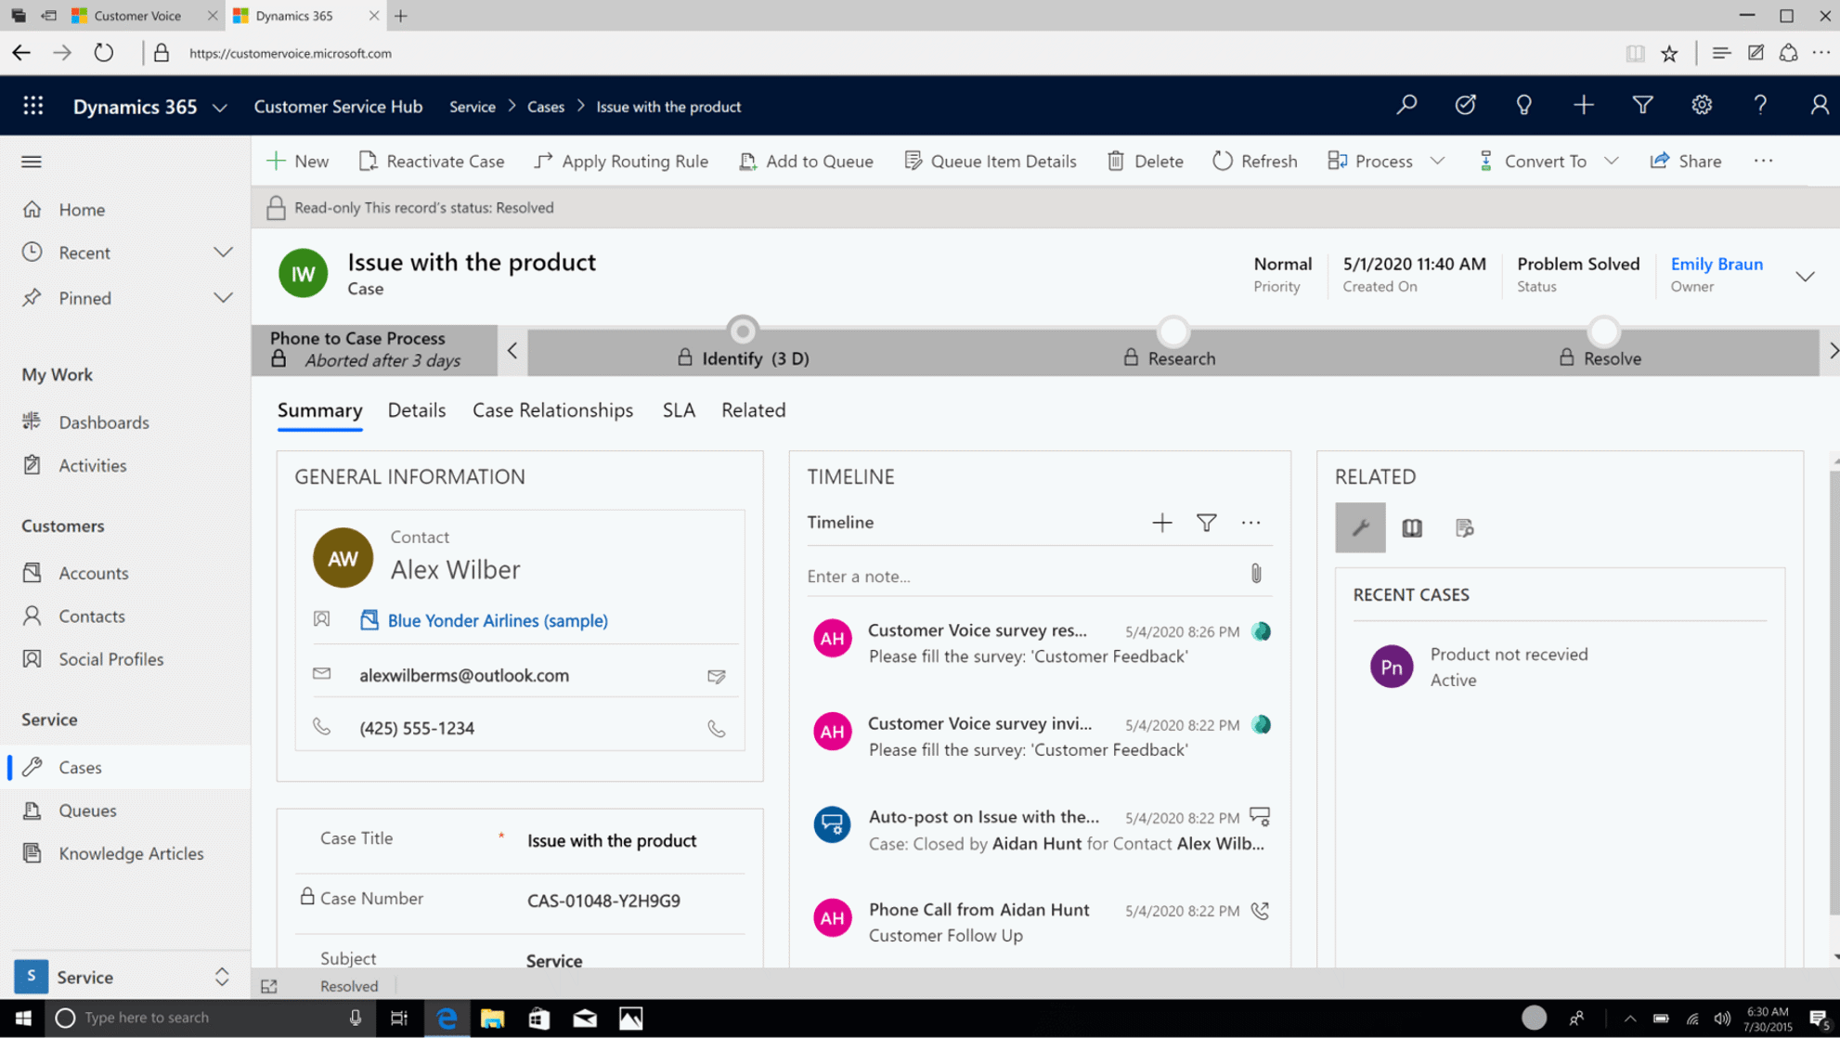Image resolution: width=1840 pixels, height=1038 pixels.
Task: Click the Edge browser taskbar icon
Action: pos(447,1019)
